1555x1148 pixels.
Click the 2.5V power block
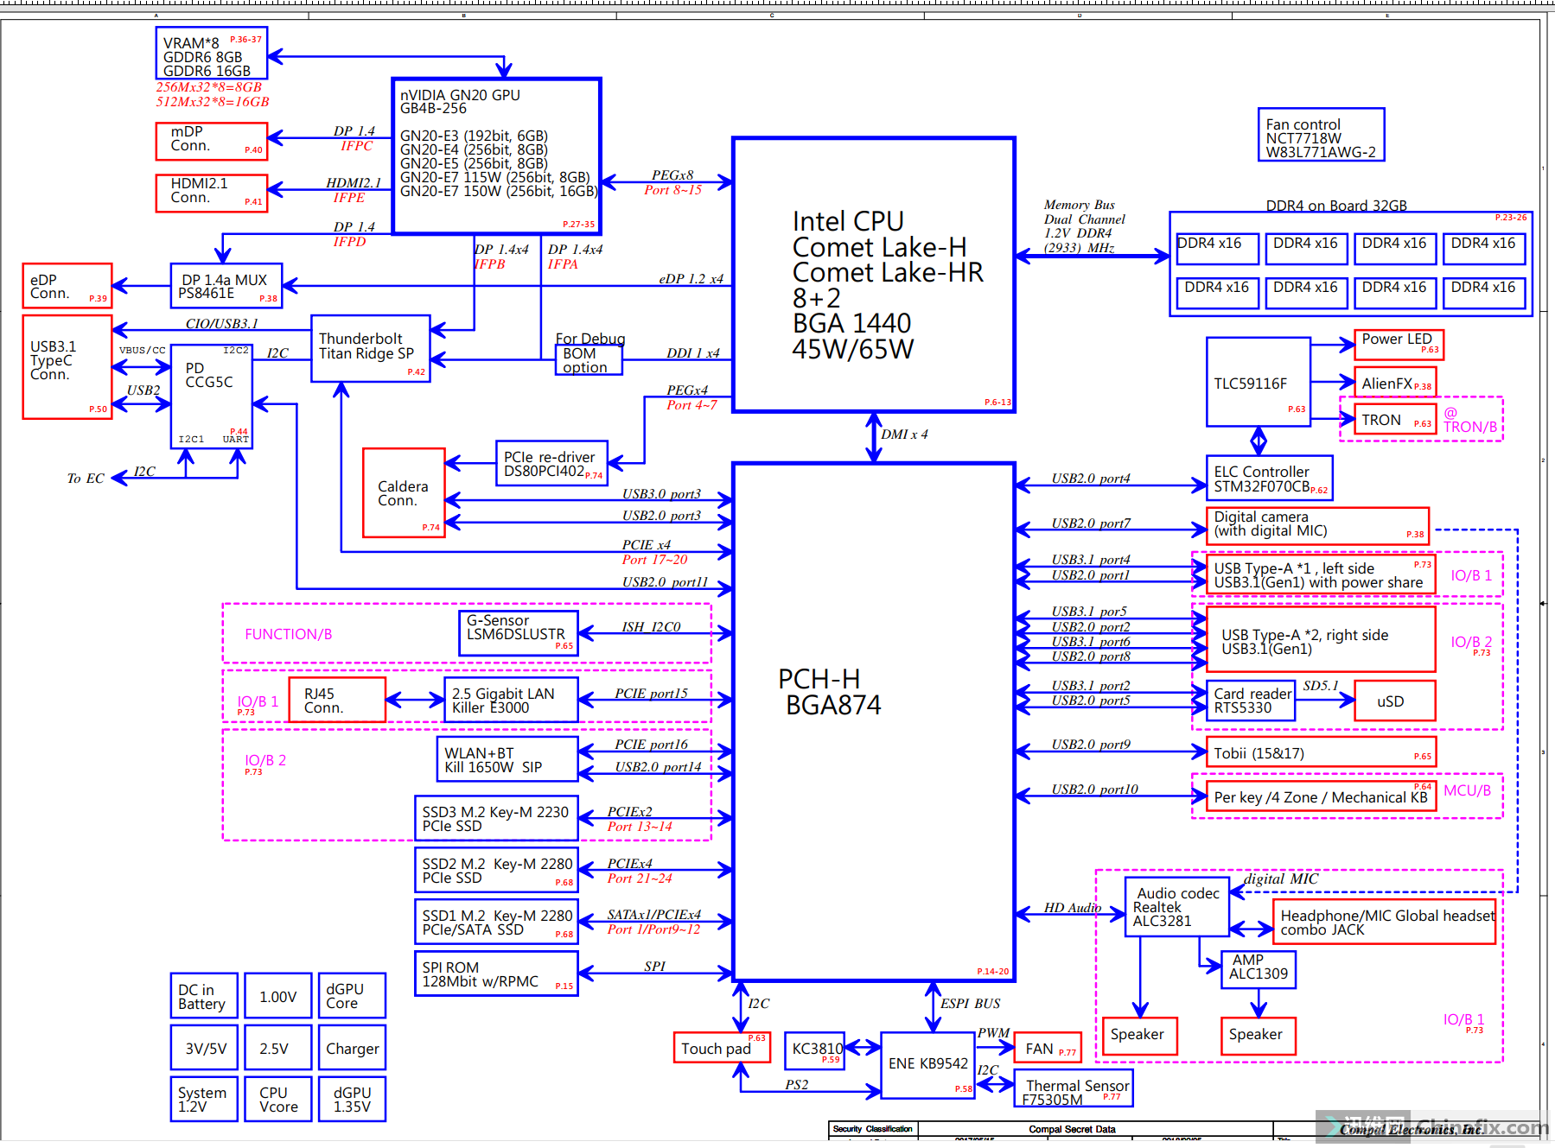tap(278, 1047)
